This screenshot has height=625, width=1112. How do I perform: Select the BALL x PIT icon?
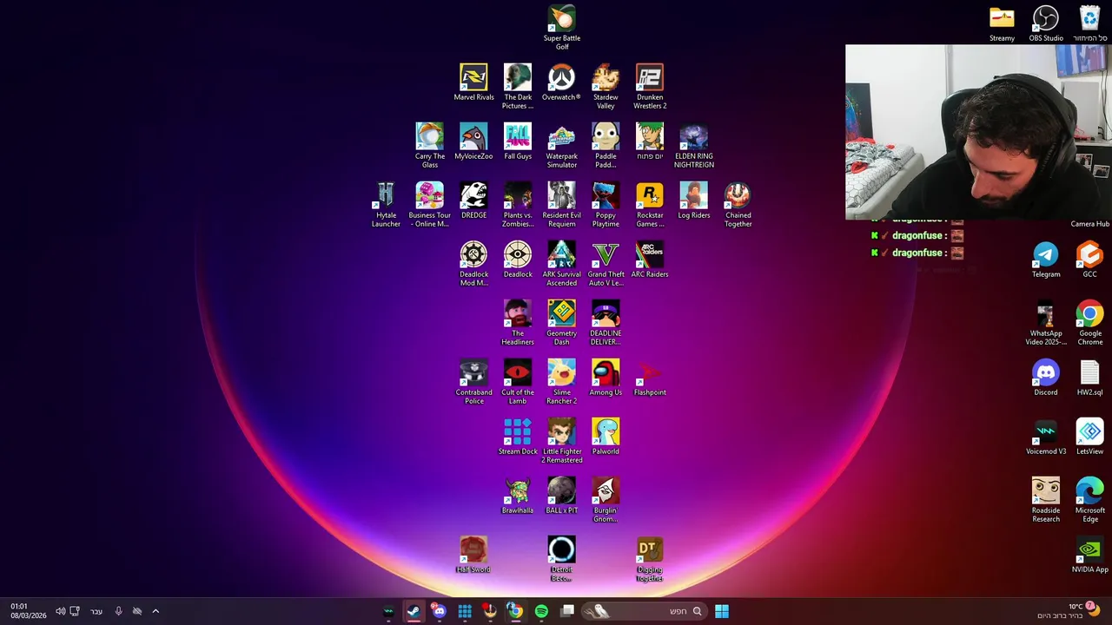561,496
